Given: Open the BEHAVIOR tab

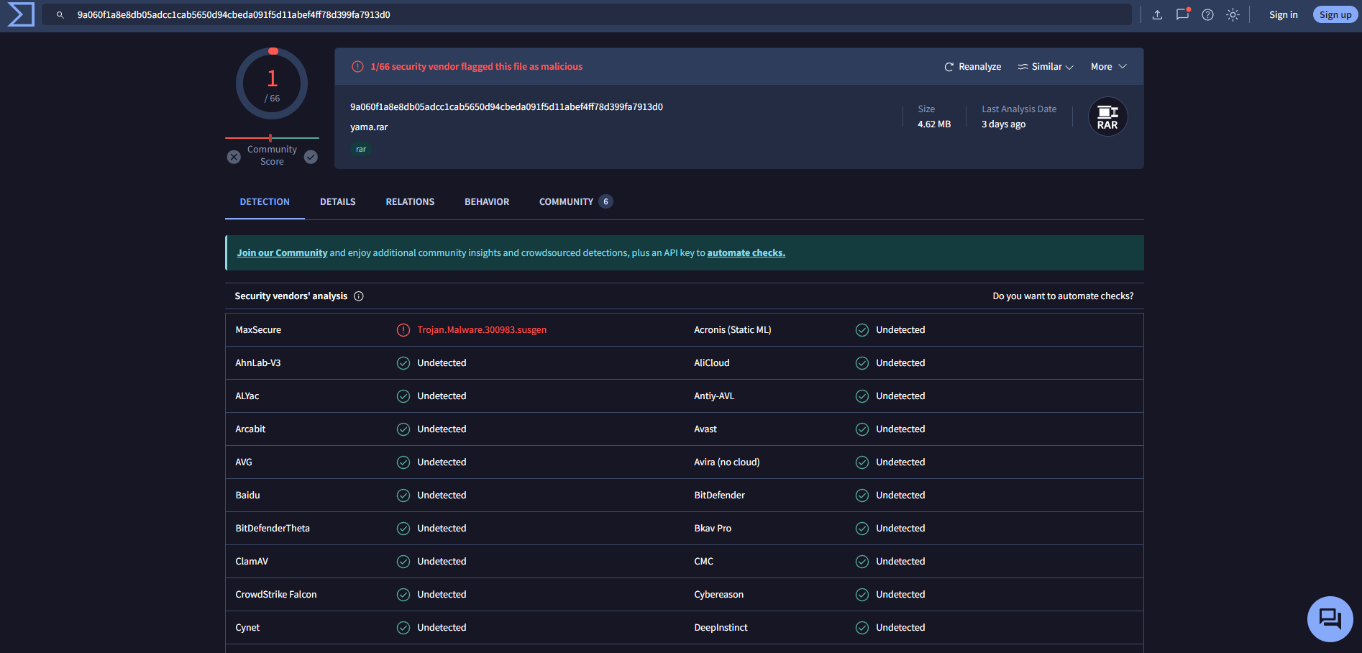Looking at the screenshot, I should 487,202.
